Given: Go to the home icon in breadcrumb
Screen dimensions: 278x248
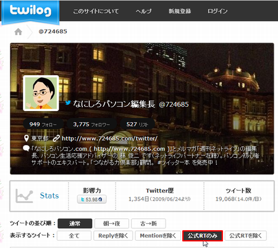Looking at the screenshot, I should pyautogui.click(x=19, y=31).
